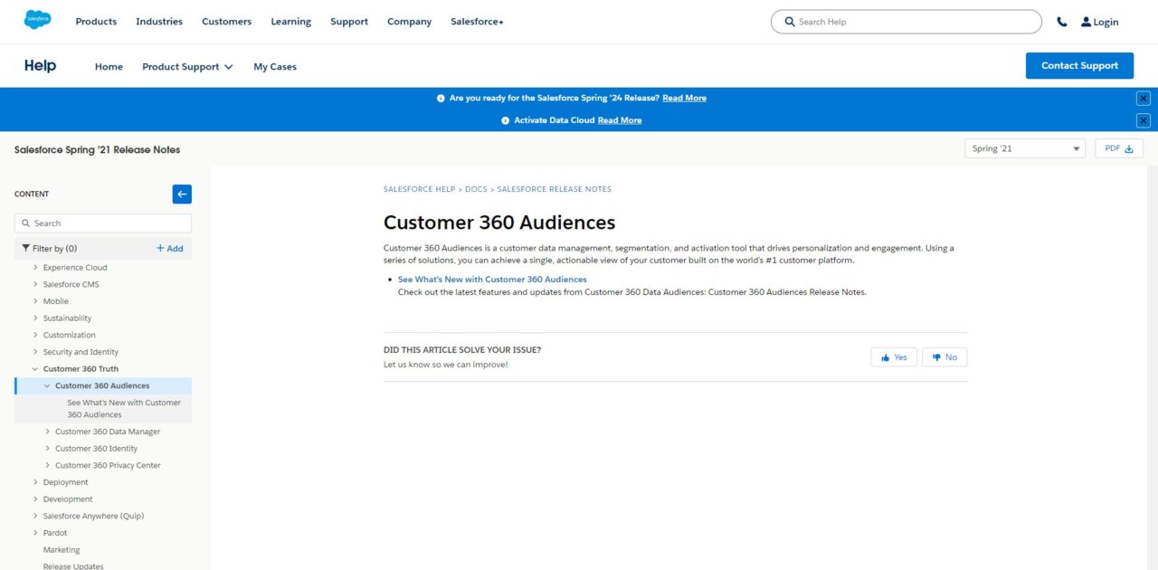Select Release Updates in the content tree

(x=73, y=566)
